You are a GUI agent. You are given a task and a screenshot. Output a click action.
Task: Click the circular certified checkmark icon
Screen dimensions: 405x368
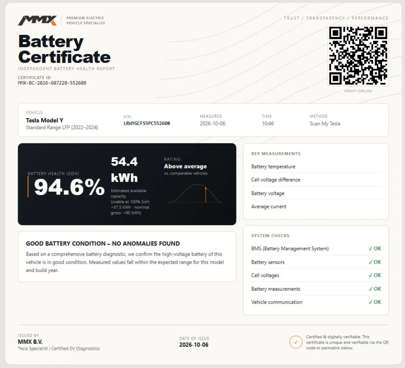tap(296, 342)
